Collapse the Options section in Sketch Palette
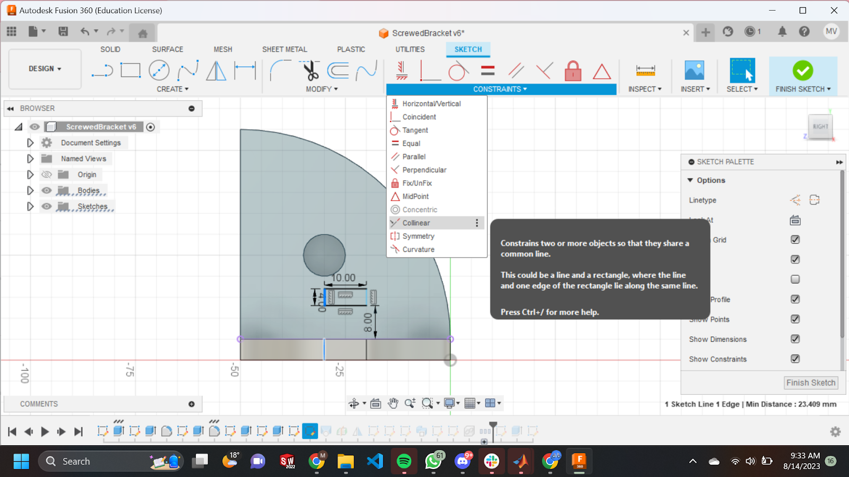 (x=690, y=180)
